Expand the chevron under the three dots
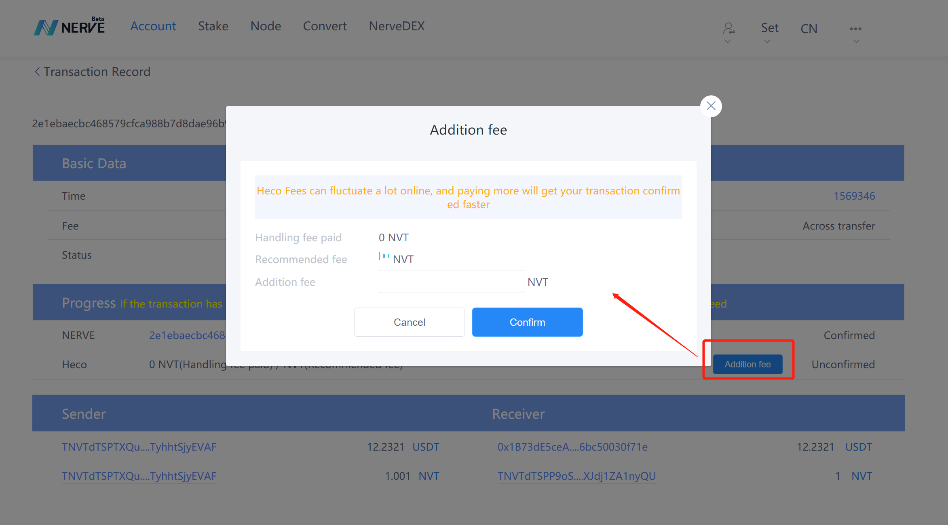948x525 pixels. 856,41
